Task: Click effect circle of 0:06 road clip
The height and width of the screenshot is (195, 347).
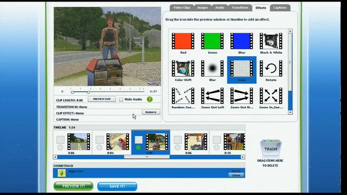Action: point(60,147)
